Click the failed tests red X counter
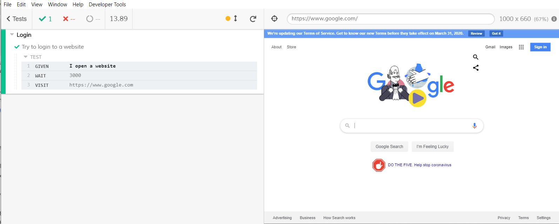The image size is (559, 224). (x=69, y=19)
